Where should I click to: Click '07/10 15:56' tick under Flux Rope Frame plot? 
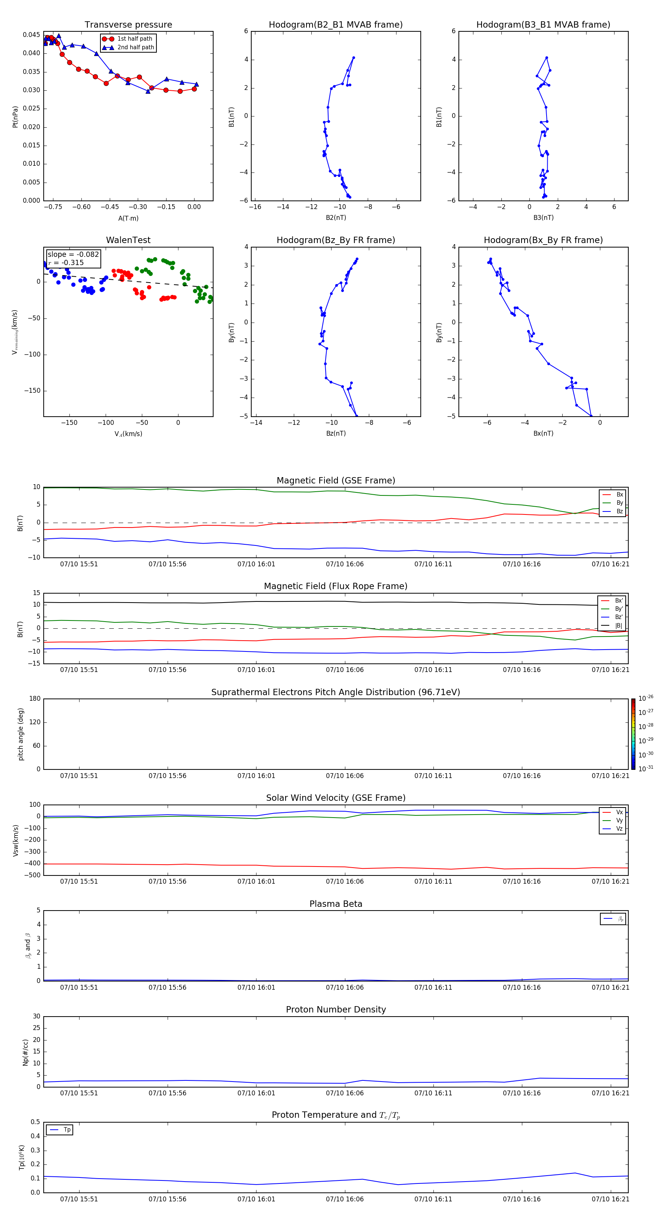167,670
